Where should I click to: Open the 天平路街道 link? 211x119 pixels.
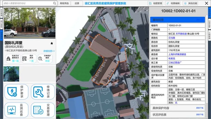tap(181, 34)
